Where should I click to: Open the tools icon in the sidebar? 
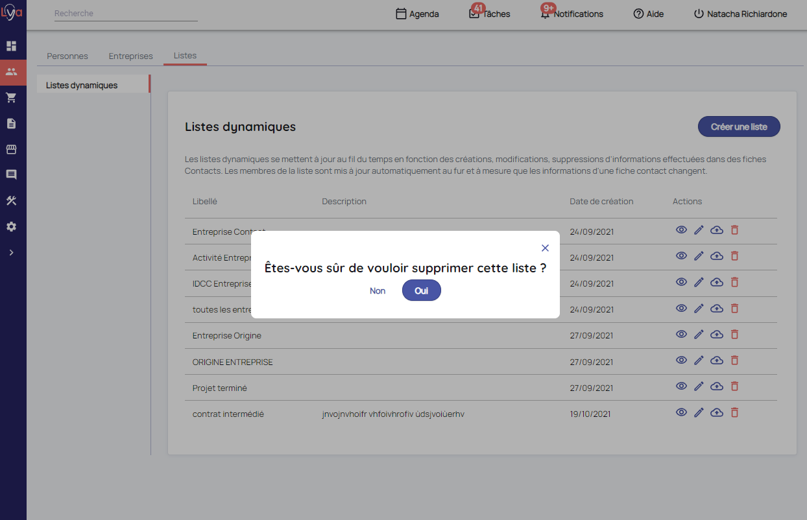tap(11, 201)
